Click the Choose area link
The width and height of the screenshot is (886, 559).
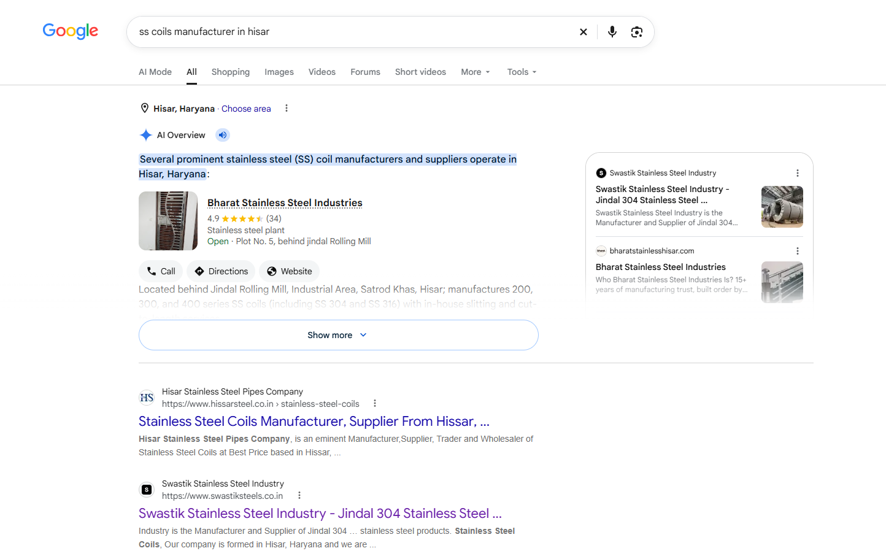pyautogui.click(x=246, y=109)
